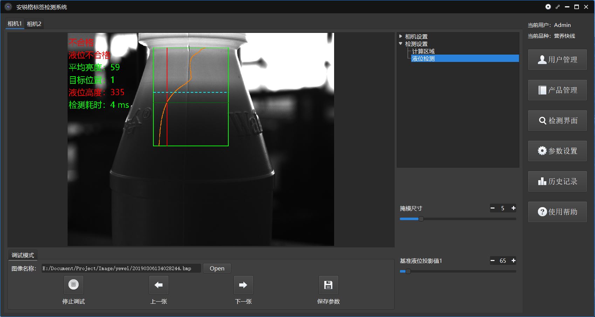
Task: Click the save parameters floppy disk icon
Action: (328, 285)
